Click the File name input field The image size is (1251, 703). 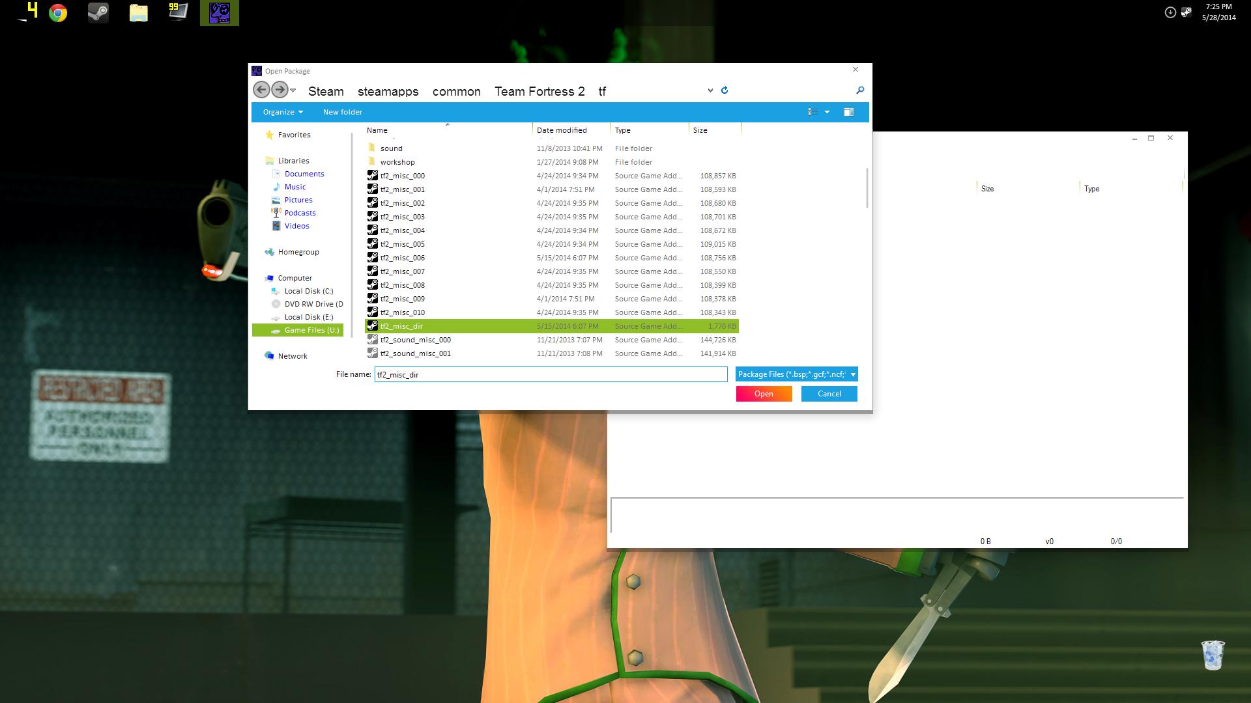(551, 374)
